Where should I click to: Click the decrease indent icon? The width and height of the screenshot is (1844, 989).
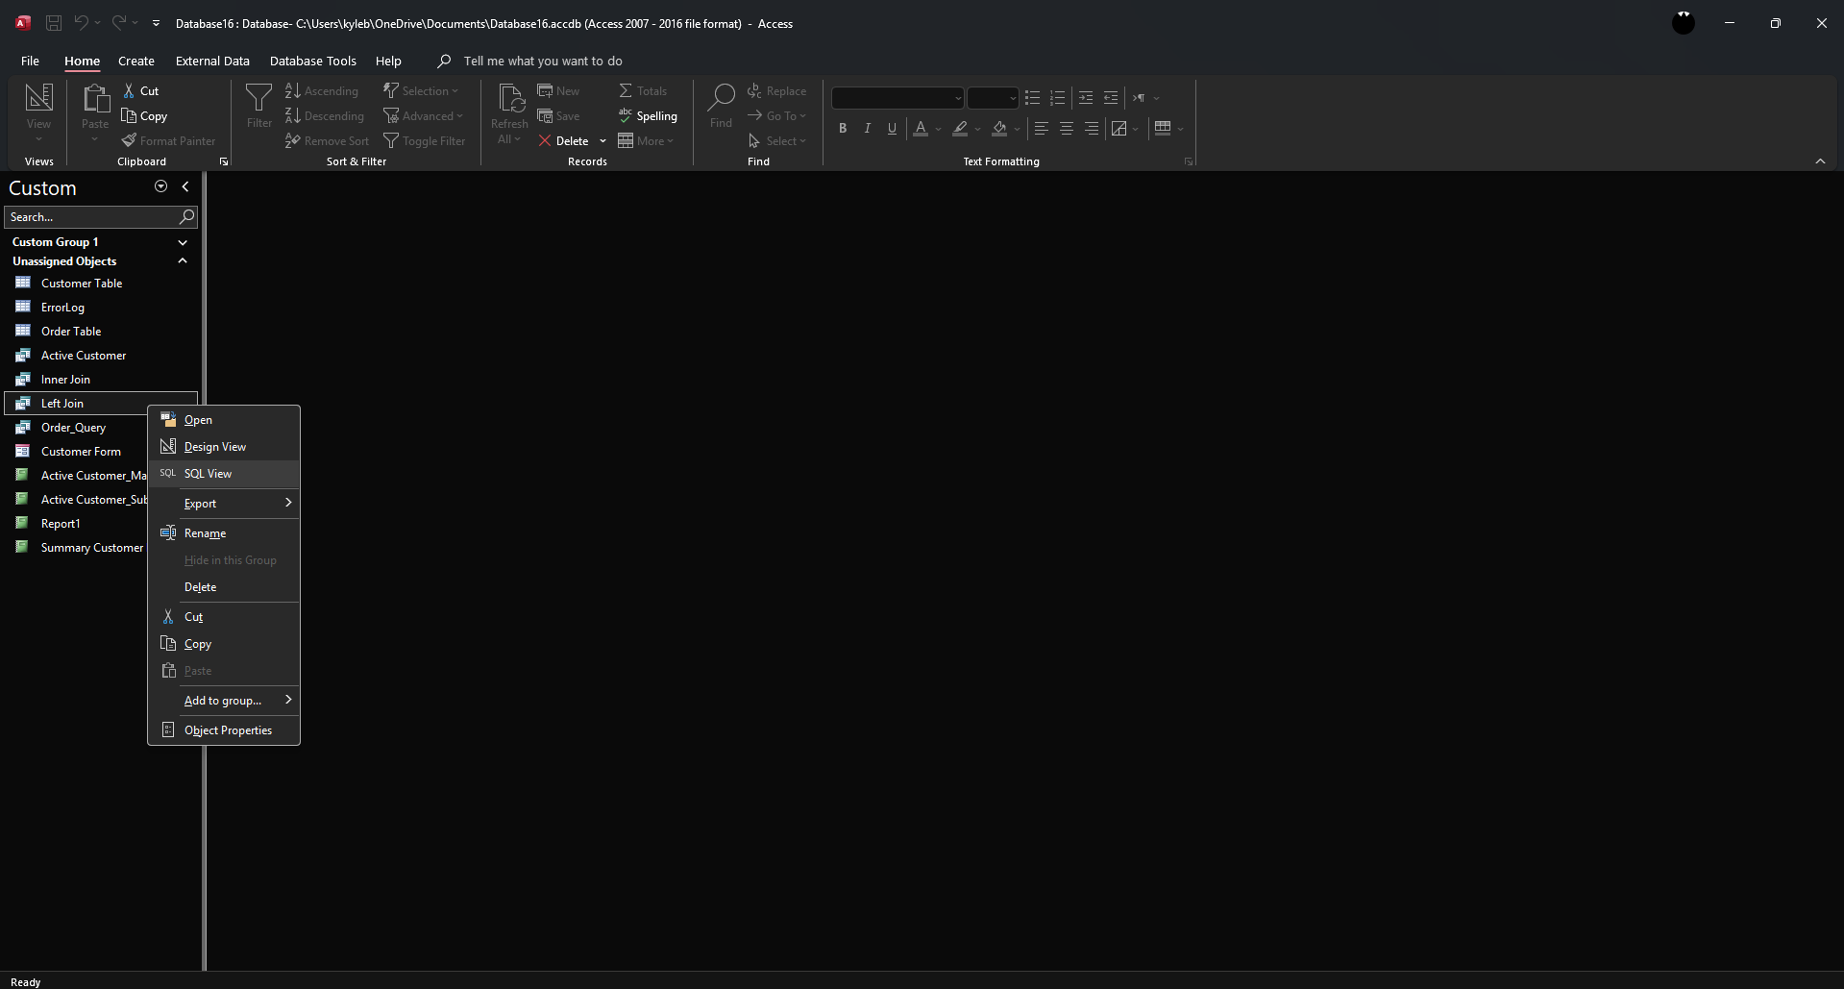point(1111,98)
